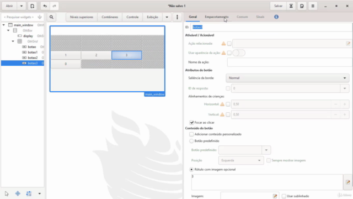Image resolution: width=353 pixels, height=199 pixels.
Task: Click the warning icon next to Usar aparência da ação
Action: [223, 53]
